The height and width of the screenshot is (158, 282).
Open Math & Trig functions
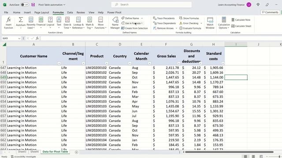[x=89, y=22]
